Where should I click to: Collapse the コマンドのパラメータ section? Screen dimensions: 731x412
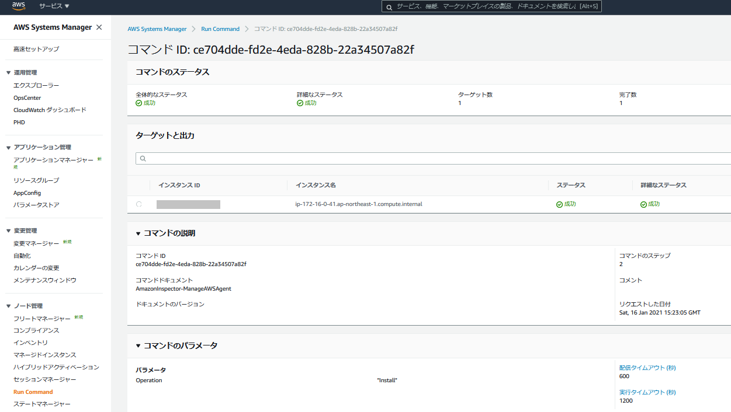138,346
